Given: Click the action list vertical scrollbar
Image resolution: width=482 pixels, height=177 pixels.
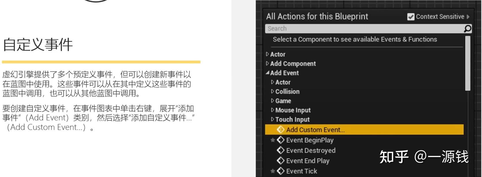Looking at the screenshot, I should [468, 64].
